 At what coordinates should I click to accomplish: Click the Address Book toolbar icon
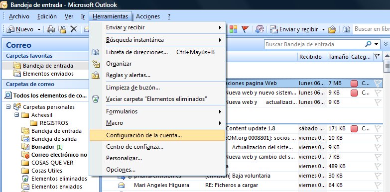click(x=346, y=29)
